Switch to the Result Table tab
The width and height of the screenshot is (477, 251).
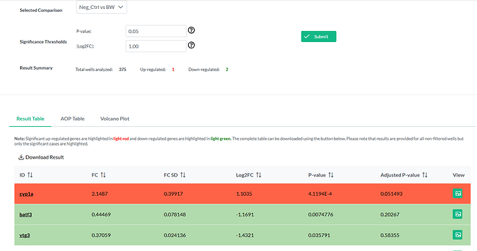coord(30,119)
